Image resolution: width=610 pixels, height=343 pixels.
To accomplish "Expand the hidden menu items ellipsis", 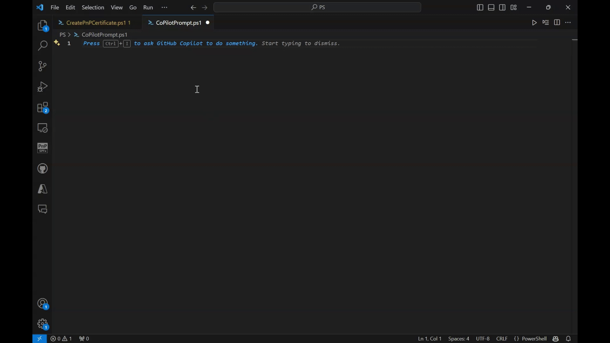I will click(x=165, y=7).
